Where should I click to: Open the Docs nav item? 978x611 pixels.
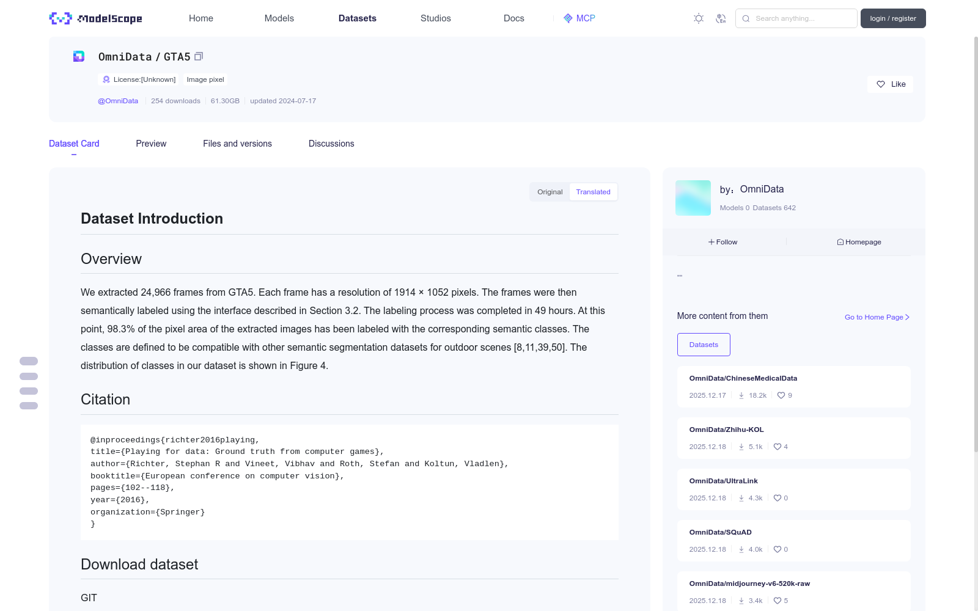click(x=514, y=18)
